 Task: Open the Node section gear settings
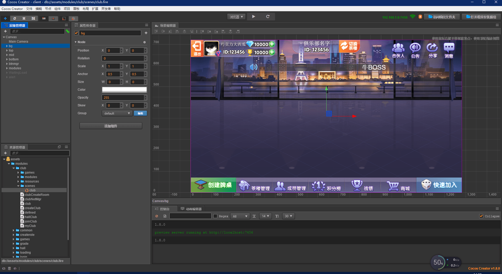(x=144, y=42)
